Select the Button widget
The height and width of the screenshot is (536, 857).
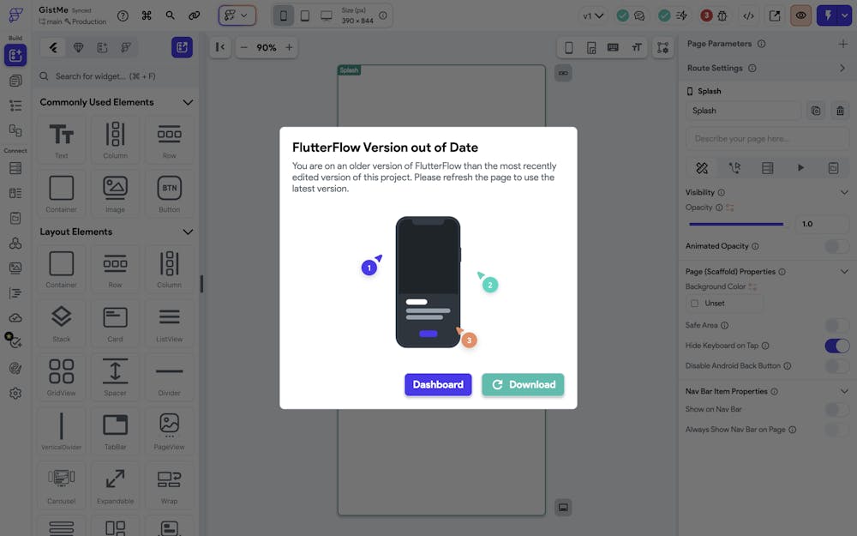169,194
